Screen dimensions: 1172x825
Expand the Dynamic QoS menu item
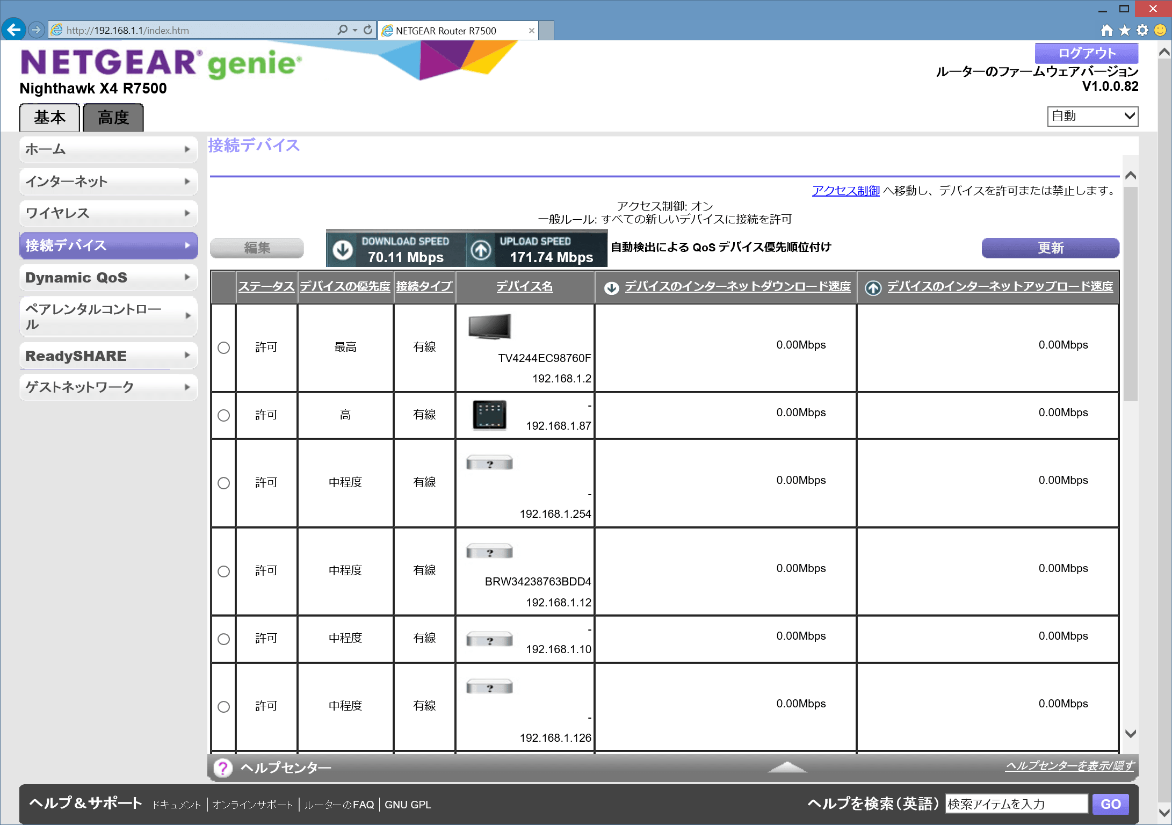108,278
